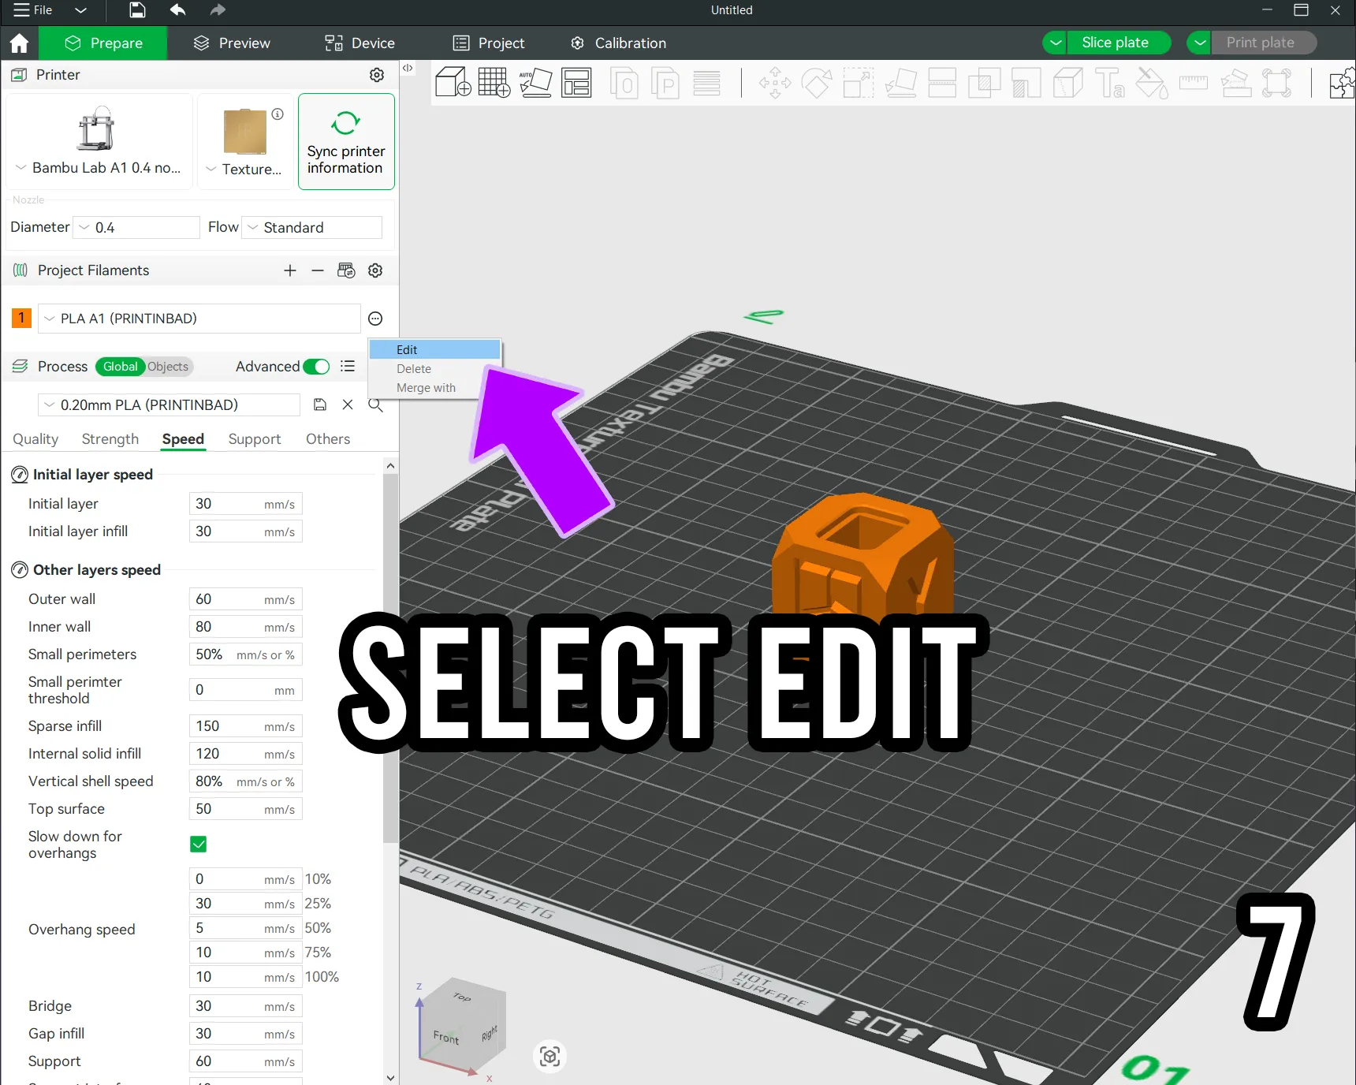Click the save project icon

[x=137, y=9]
